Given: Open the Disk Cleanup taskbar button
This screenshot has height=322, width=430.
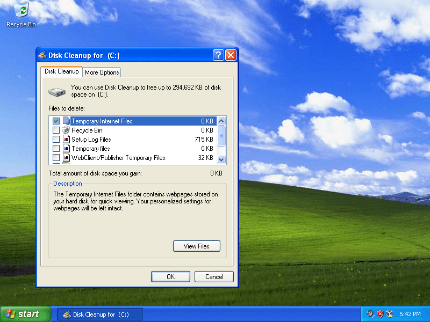Looking at the screenshot, I should click(99, 314).
